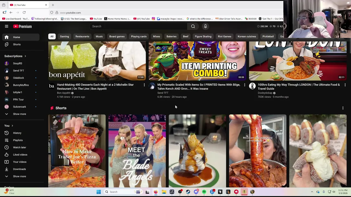Click the search magnifier button
The height and width of the screenshot is (197, 351).
[193, 26]
